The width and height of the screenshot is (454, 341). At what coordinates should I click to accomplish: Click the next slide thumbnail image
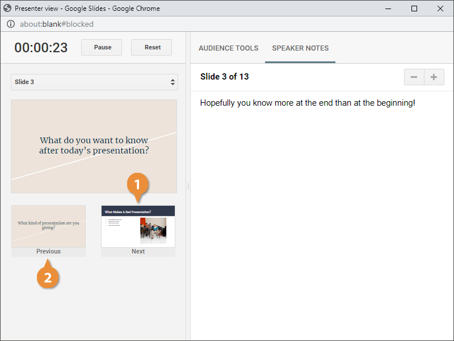(138, 226)
